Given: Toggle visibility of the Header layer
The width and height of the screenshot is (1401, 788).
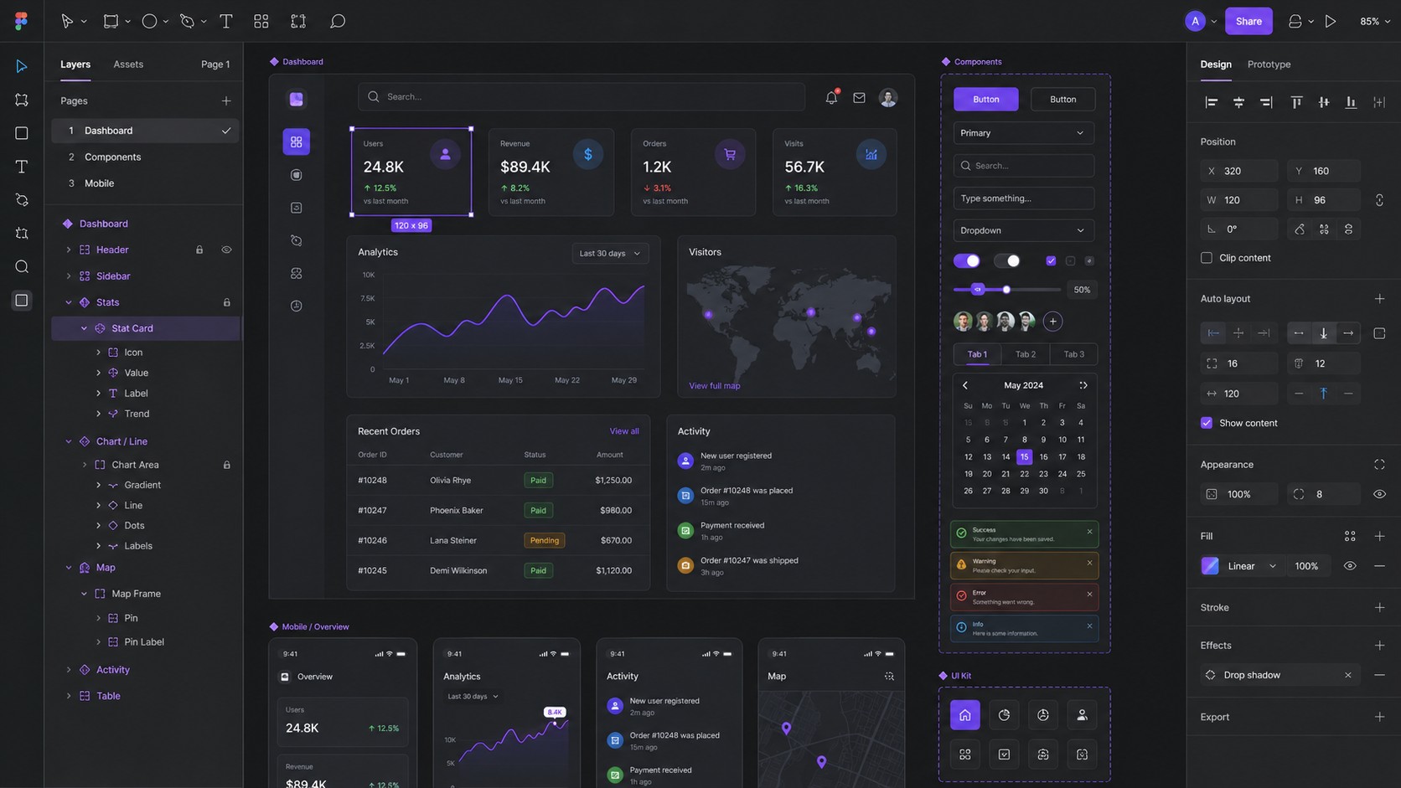Looking at the screenshot, I should pos(226,250).
